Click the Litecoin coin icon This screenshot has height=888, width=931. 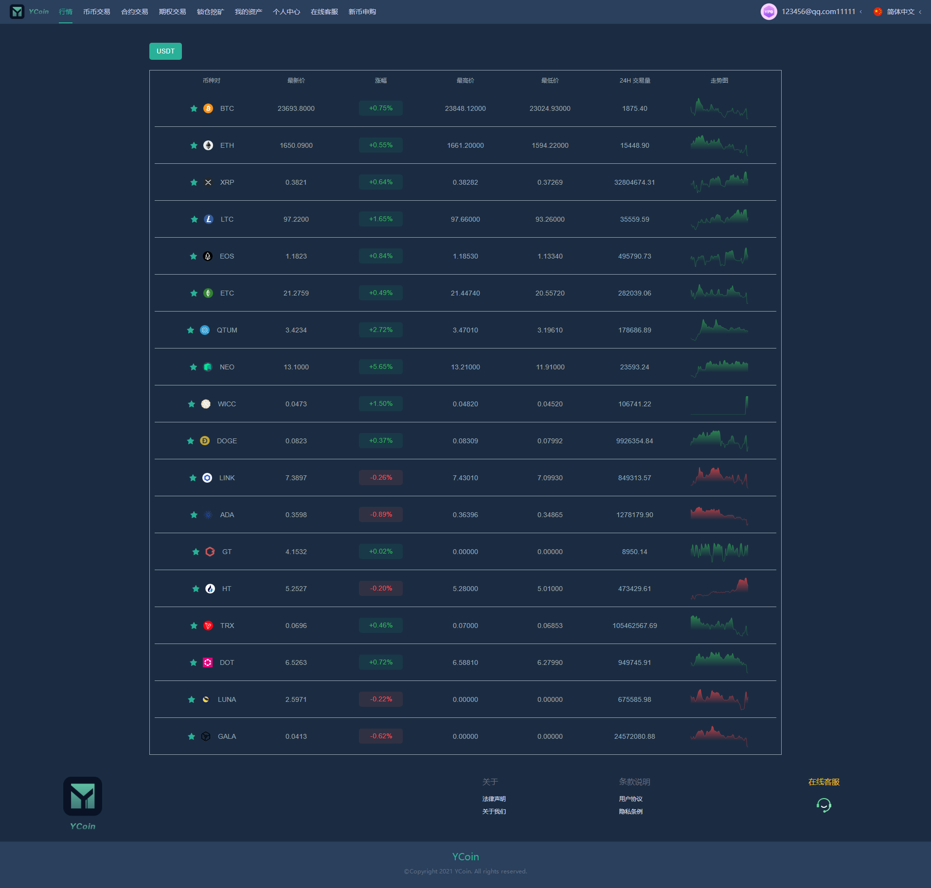coord(209,219)
